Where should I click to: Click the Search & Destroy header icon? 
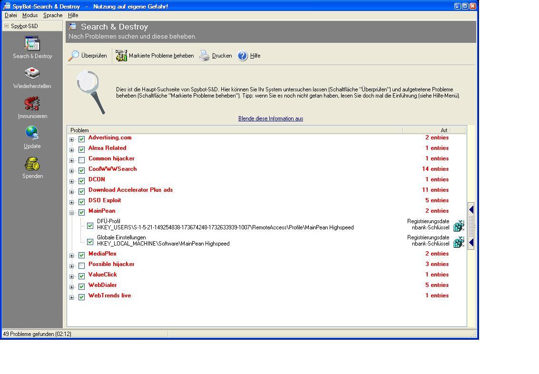[72, 27]
